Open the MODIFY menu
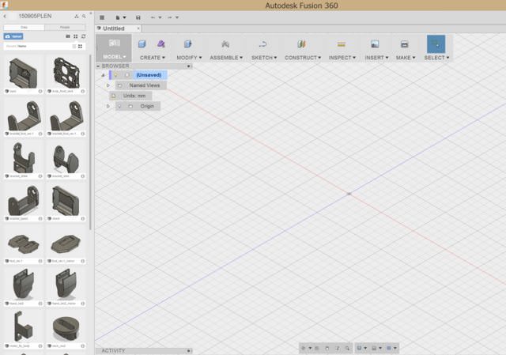The height and width of the screenshot is (355, 506). 189,58
